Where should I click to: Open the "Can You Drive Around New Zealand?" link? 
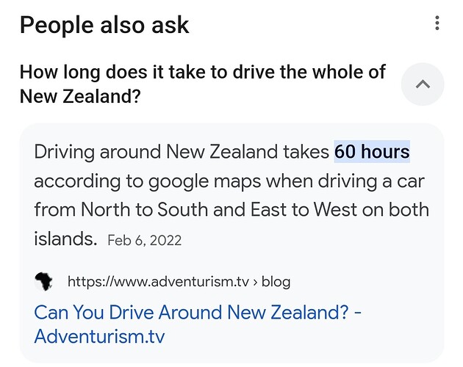[198, 324]
